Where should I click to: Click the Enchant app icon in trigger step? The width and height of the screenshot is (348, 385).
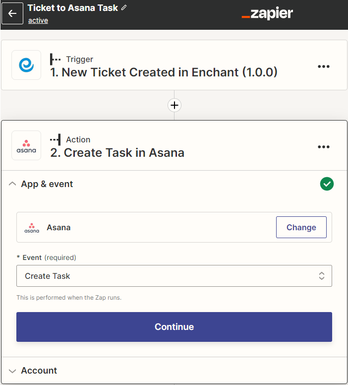point(26,65)
